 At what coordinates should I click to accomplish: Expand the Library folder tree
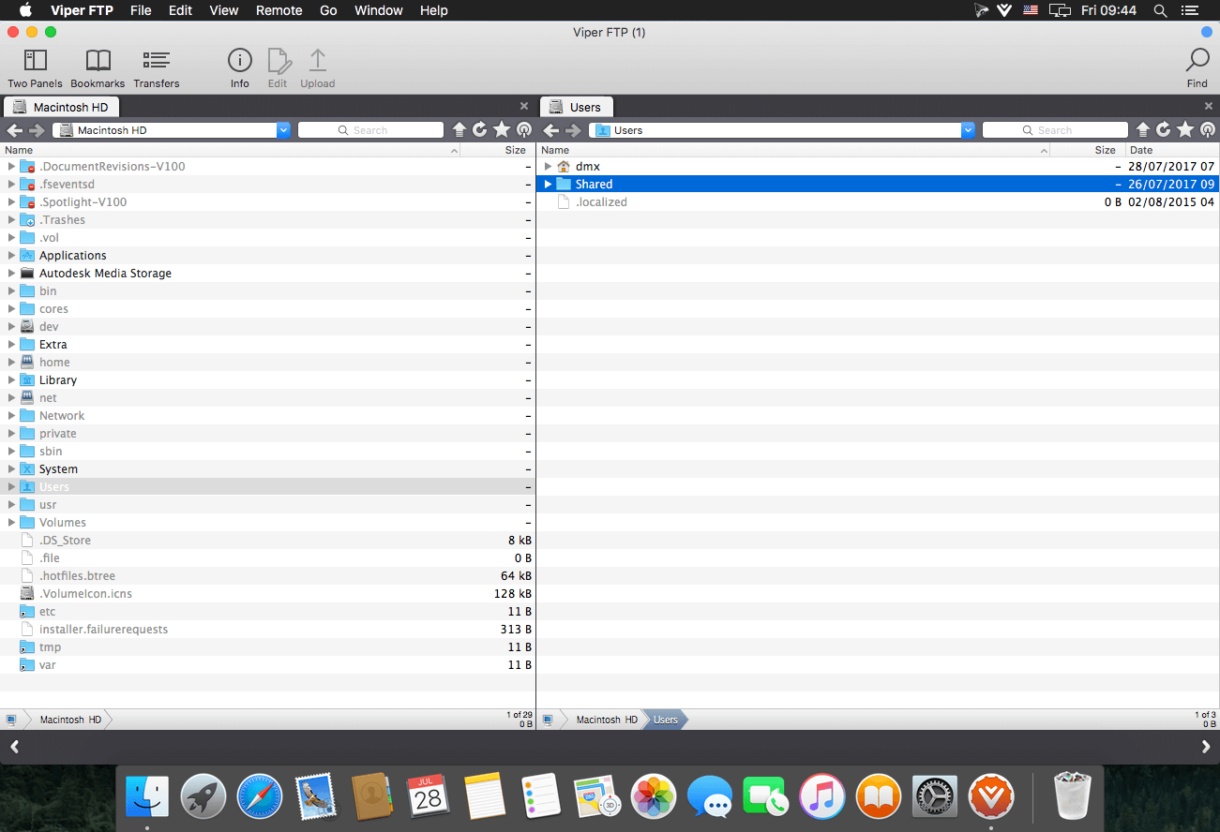click(11, 380)
